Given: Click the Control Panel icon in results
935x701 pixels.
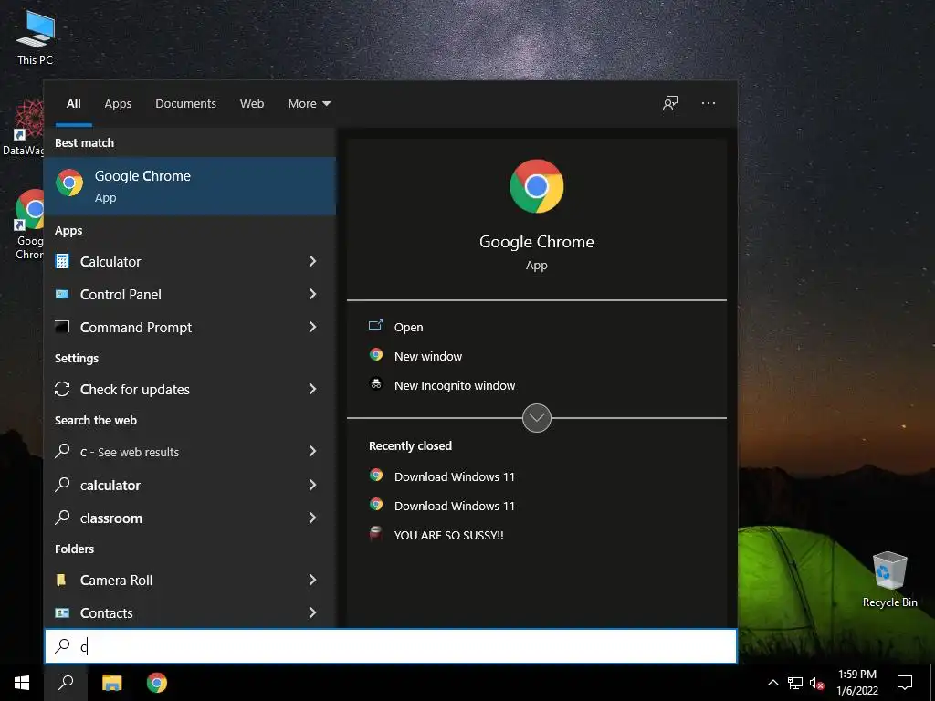Looking at the screenshot, I should pyautogui.click(x=62, y=294).
